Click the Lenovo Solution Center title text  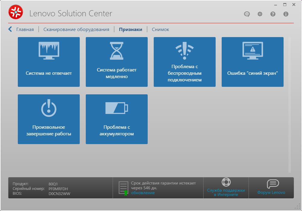pos(71,14)
